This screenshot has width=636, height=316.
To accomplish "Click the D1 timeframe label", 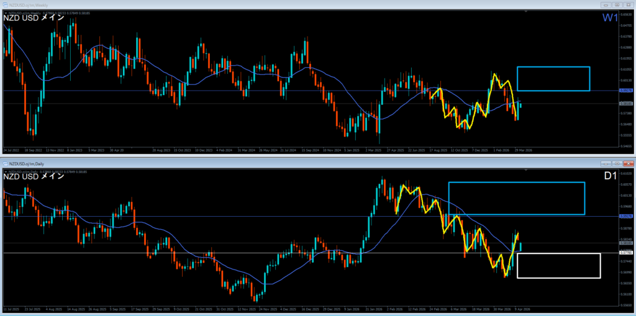I will tap(611, 176).
